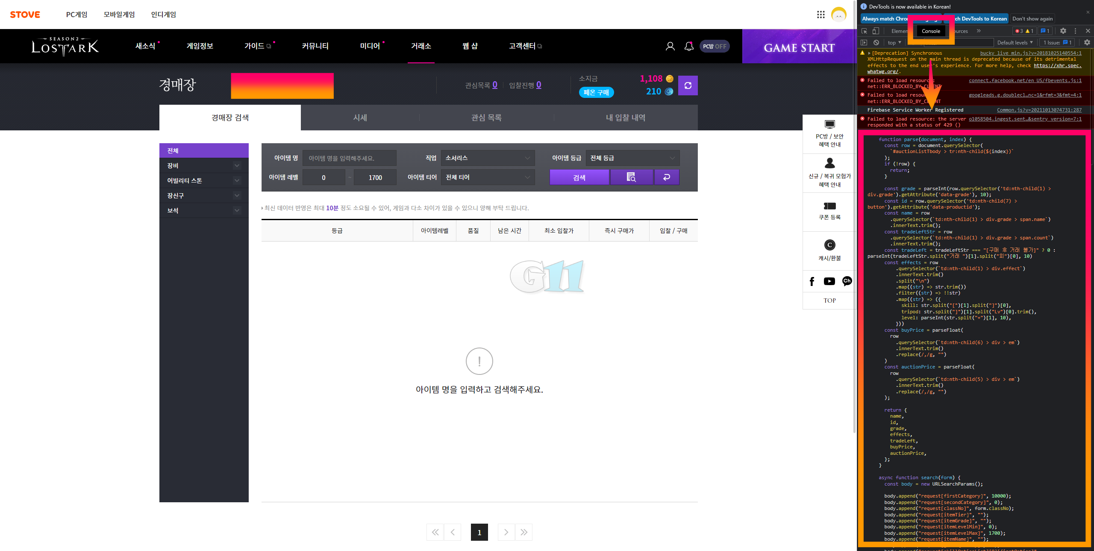The width and height of the screenshot is (1094, 551).
Task: Open the 직업 소서리스 dropdown
Action: [488, 158]
